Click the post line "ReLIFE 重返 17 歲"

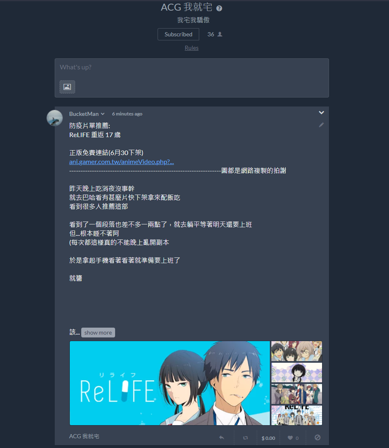(x=95, y=135)
